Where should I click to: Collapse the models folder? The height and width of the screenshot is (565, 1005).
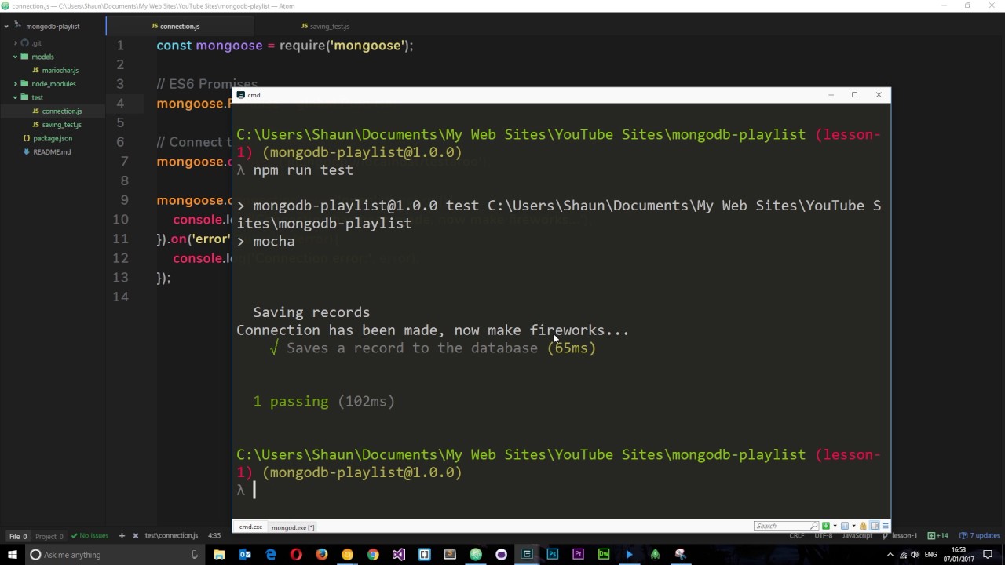click(x=15, y=56)
